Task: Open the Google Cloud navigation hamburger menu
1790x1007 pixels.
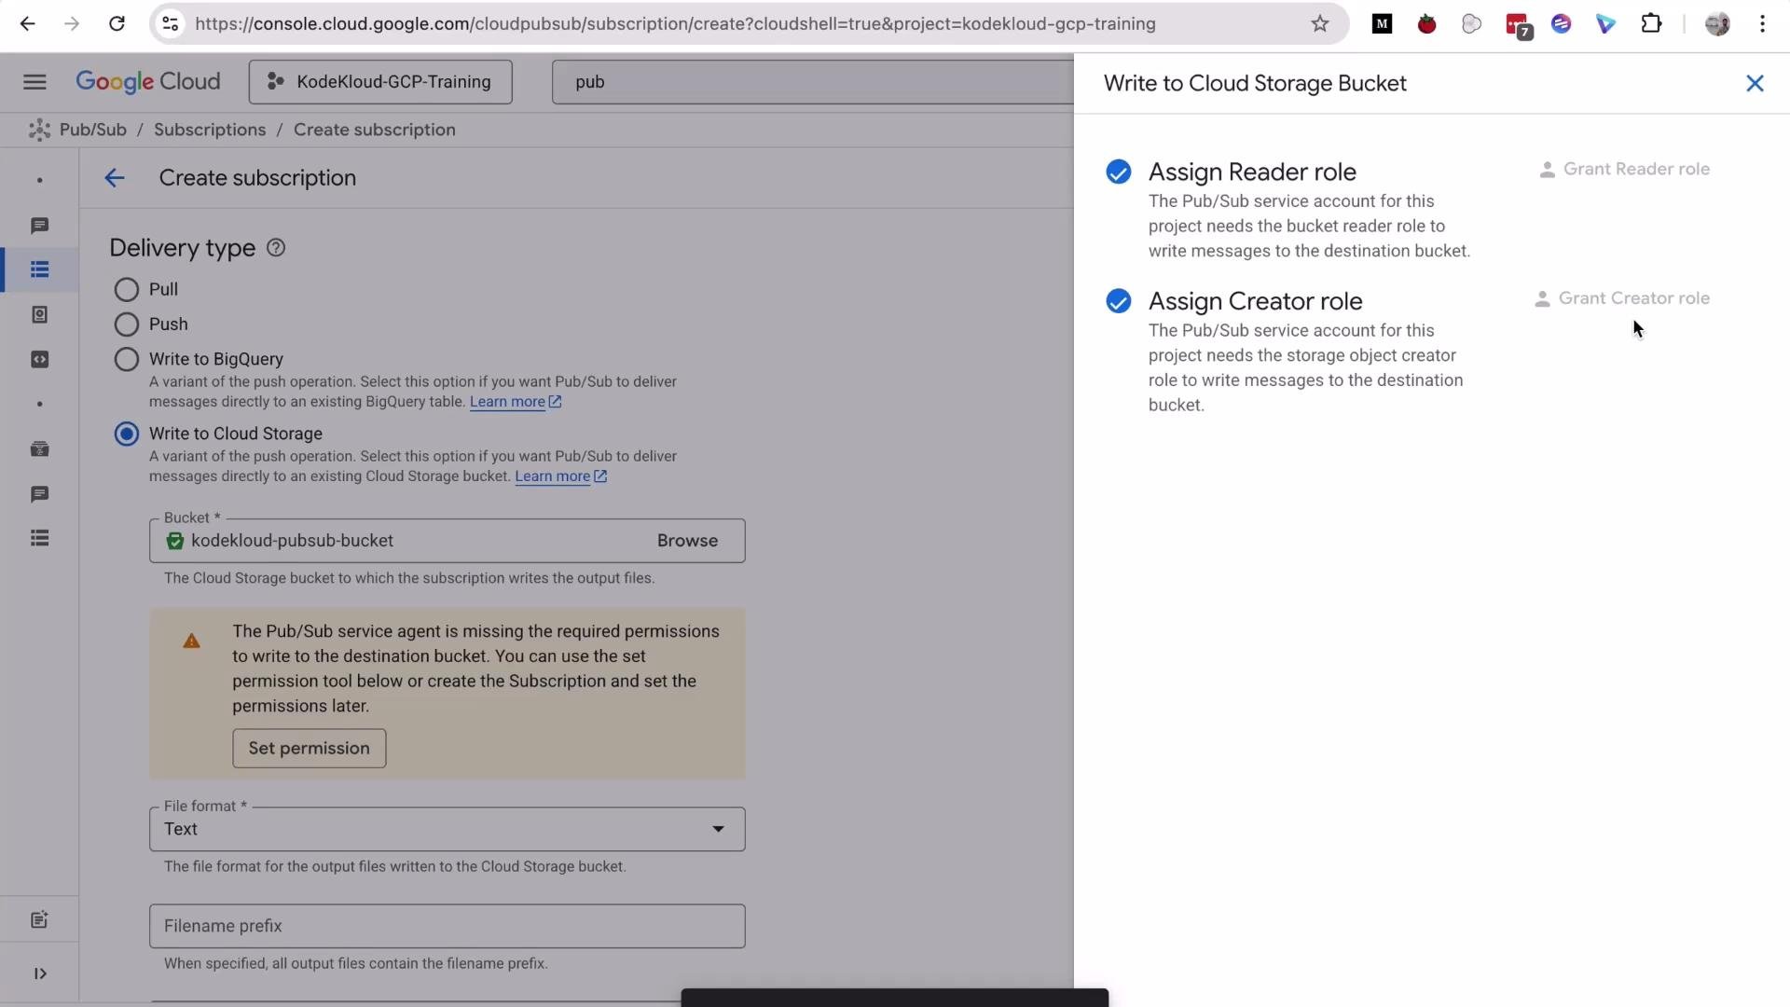Action: [34, 82]
